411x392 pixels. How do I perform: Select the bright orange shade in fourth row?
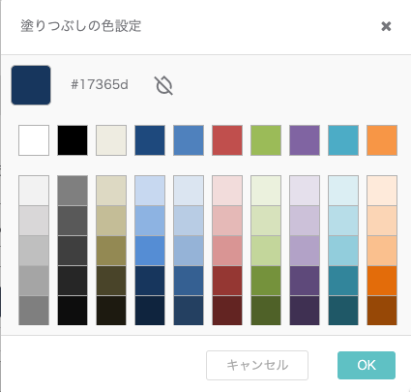(382, 281)
